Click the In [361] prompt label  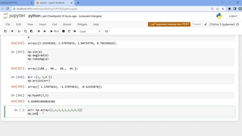[x=18, y=96]
